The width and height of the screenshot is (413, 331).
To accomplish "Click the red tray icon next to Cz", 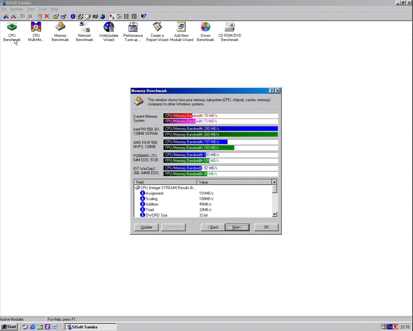I will (x=395, y=327).
